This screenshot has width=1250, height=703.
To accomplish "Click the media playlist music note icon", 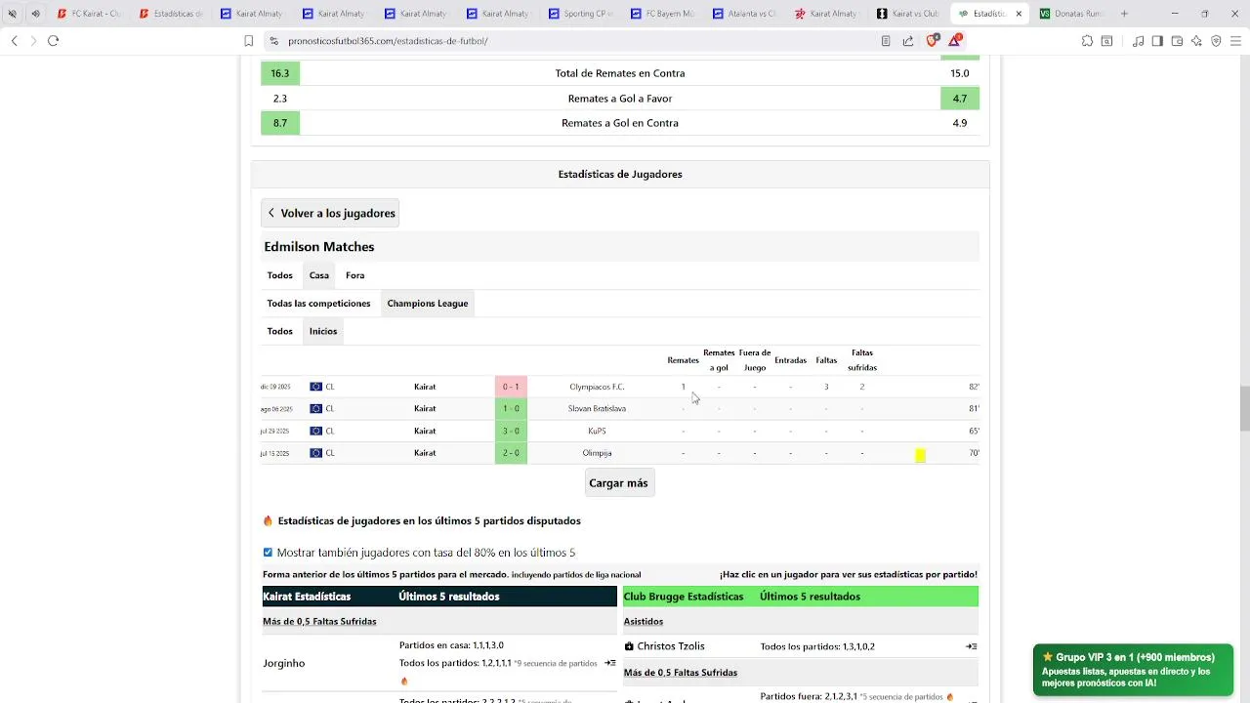I will click(1138, 41).
